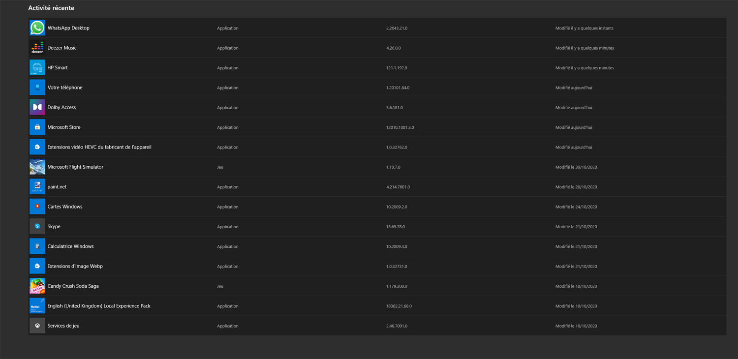Screen dimensions: 738x359
Task: Select the Dolby Access name
Action: (61, 107)
